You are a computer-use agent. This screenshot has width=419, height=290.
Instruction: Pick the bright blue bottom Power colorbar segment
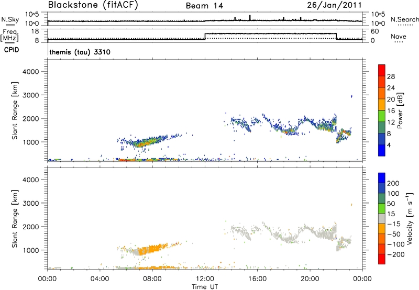382,150
